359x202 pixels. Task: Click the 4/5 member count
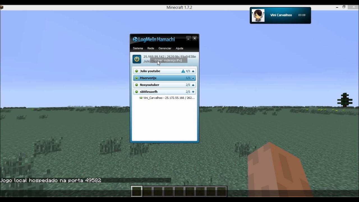pos(188,71)
